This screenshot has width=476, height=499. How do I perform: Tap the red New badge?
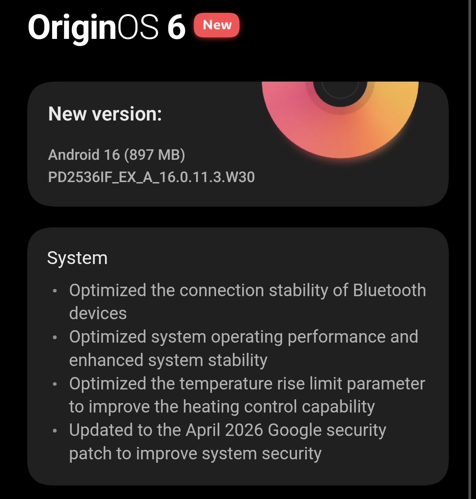click(216, 25)
